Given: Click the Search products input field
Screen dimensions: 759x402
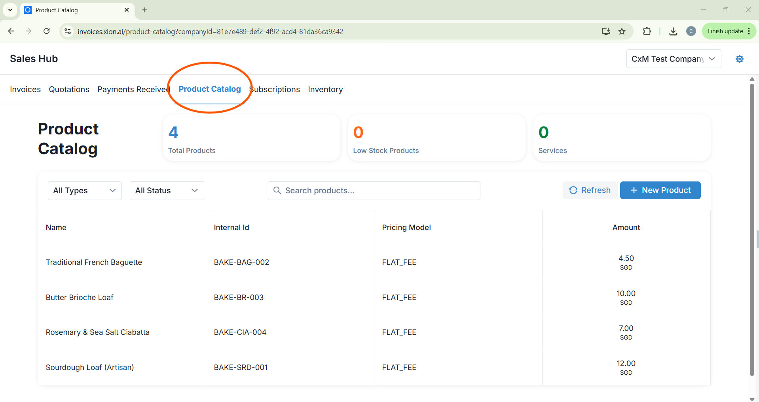Looking at the screenshot, I should click(x=374, y=191).
